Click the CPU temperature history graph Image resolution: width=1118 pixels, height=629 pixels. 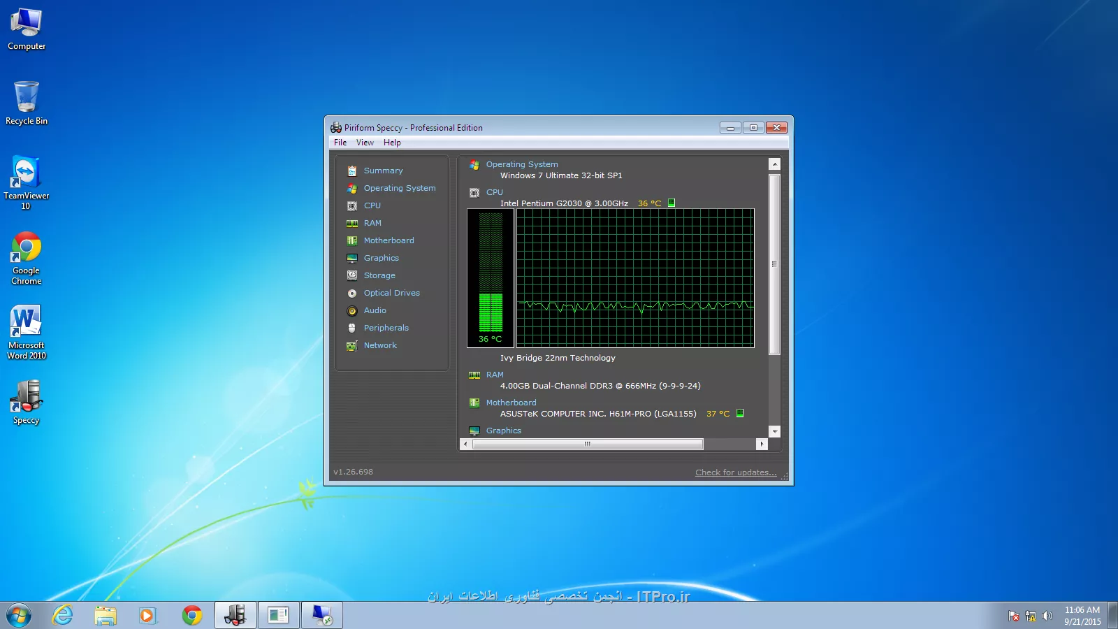[635, 278]
